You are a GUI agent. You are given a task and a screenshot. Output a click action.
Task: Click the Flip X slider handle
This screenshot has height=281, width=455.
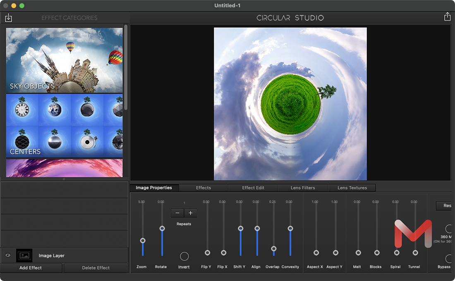tap(223, 252)
